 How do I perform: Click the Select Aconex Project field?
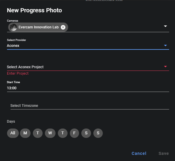point(88,67)
